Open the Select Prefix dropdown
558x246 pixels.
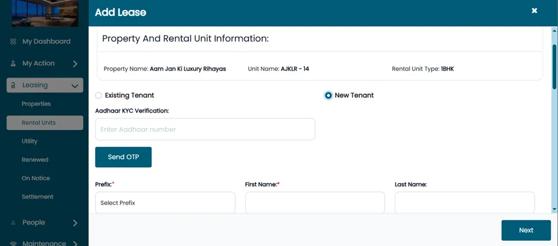tap(165, 203)
